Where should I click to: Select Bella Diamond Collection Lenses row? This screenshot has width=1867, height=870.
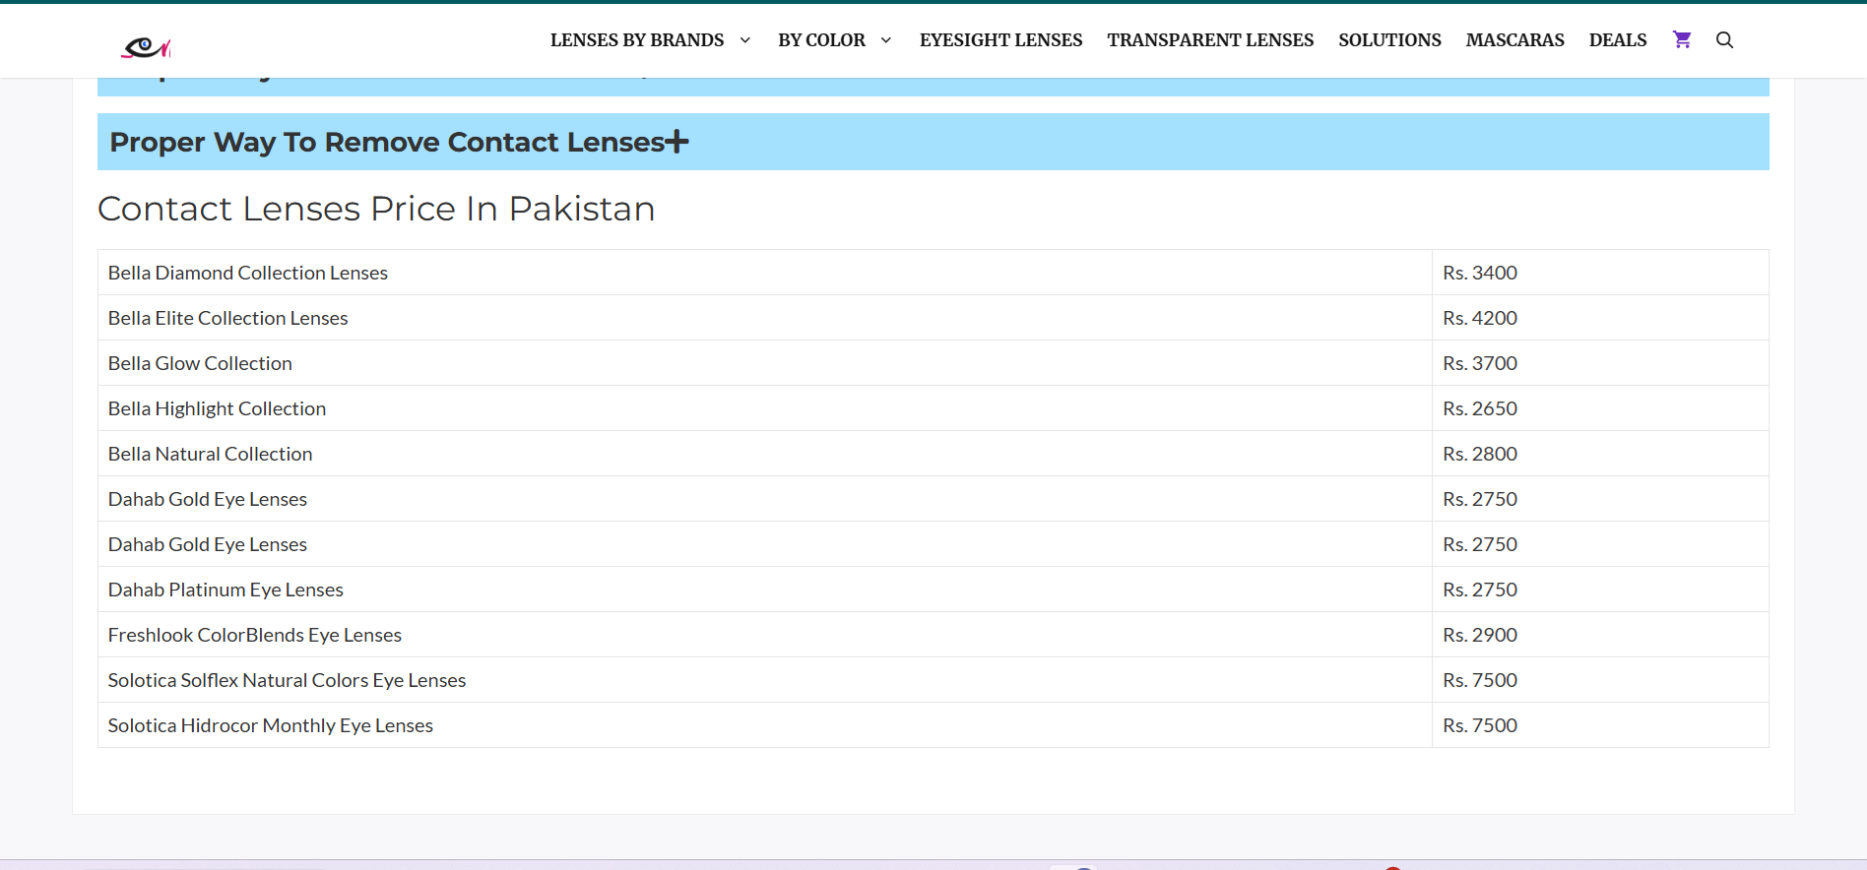pyautogui.click(x=248, y=273)
